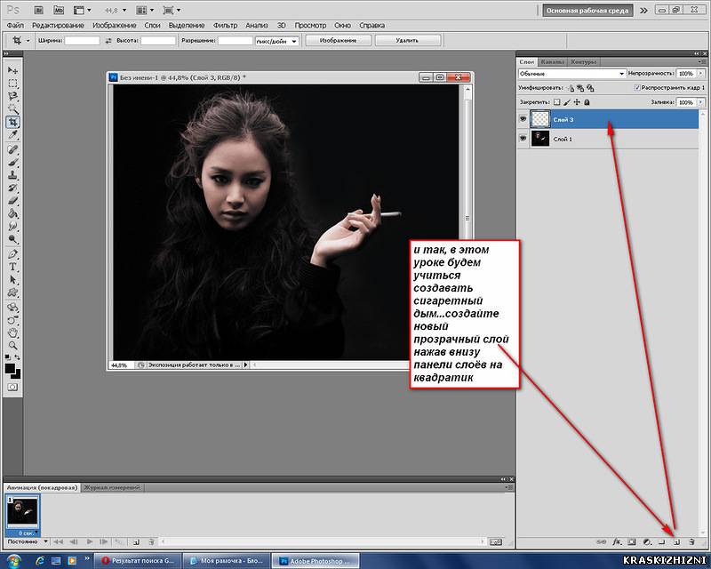Screen dimensions: 711x569
Task: Open the background color picker
Action: [17, 375]
